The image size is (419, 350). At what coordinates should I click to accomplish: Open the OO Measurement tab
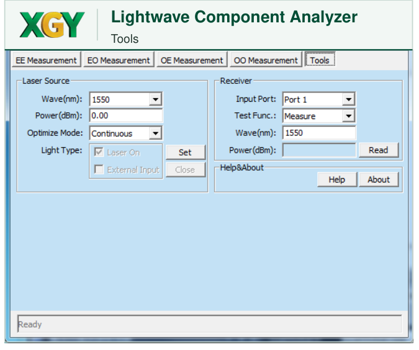point(266,60)
